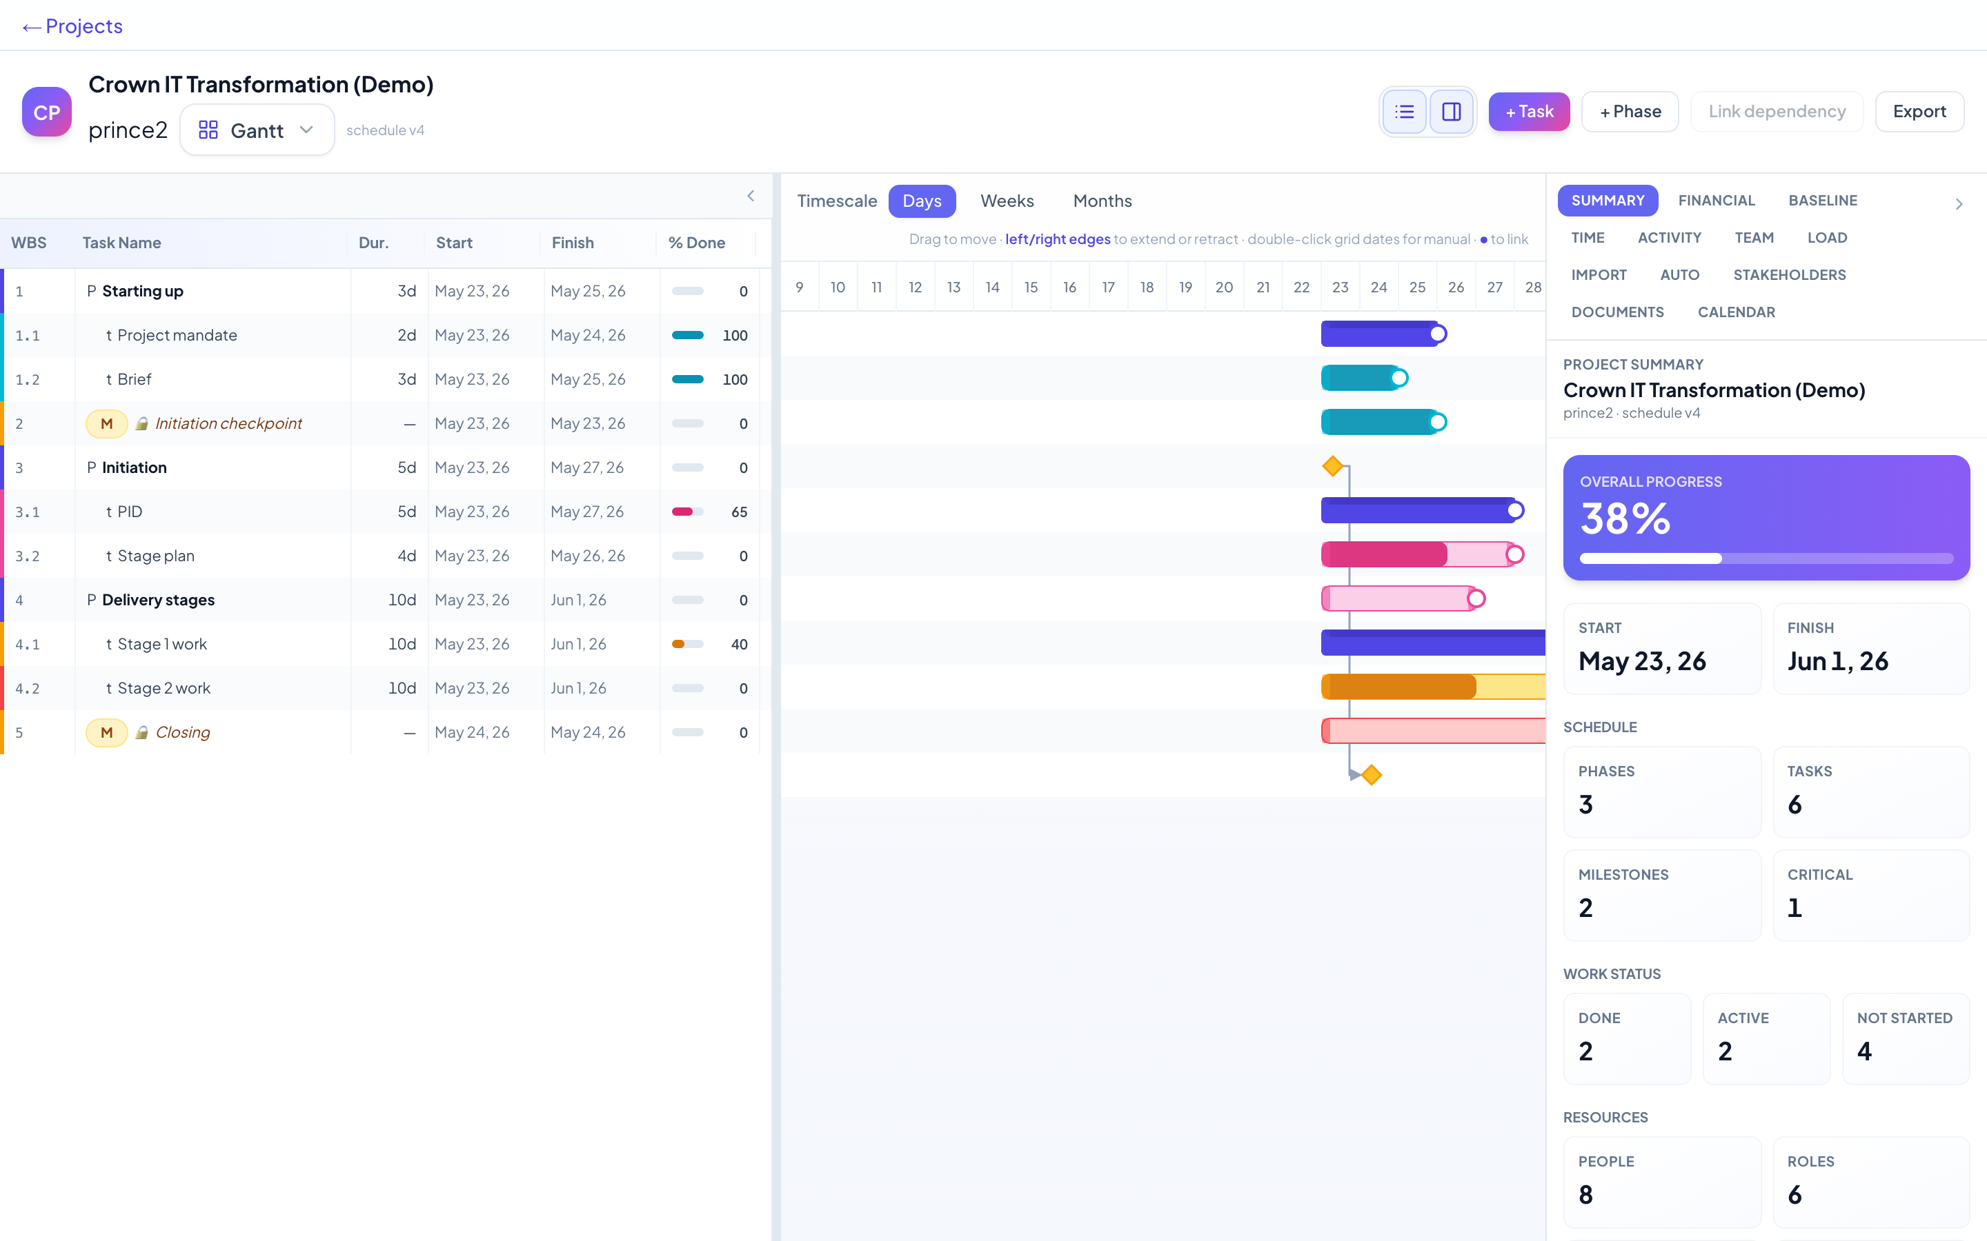Click the Stage plan task name
The width and height of the screenshot is (1987, 1241).
coord(156,556)
